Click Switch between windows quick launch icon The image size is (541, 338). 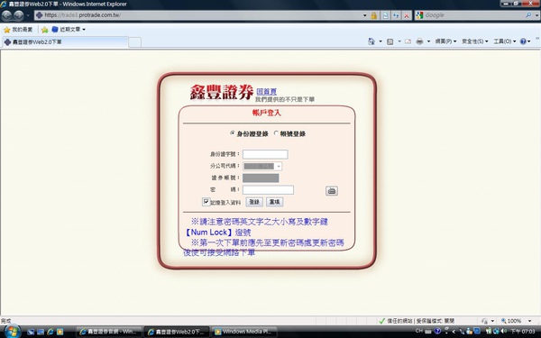click(41, 332)
